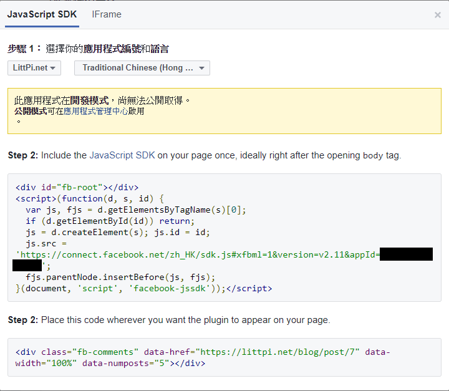The image size is (449, 391).
Task: Click the 步驟 1 heading text
Action: [88, 49]
